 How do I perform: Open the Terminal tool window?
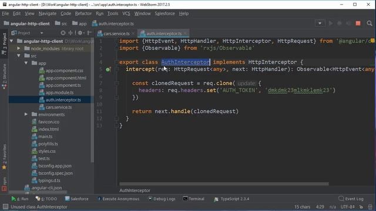pyautogui.click(x=193, y=199)
